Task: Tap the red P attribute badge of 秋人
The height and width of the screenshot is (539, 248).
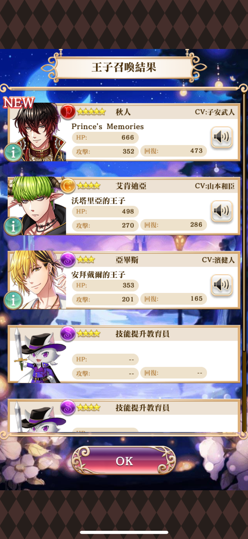Action: (68, 112)
